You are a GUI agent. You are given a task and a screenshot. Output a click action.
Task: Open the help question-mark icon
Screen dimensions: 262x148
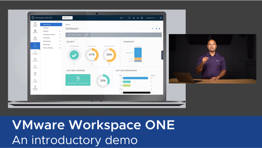pos(142,18)
